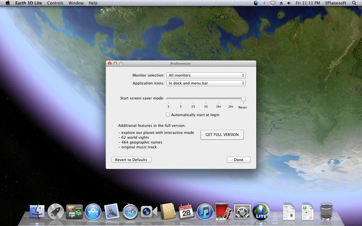Screen dimensions: 362x226
Task: Open the document stack with green badge
Action: point(308,212)
